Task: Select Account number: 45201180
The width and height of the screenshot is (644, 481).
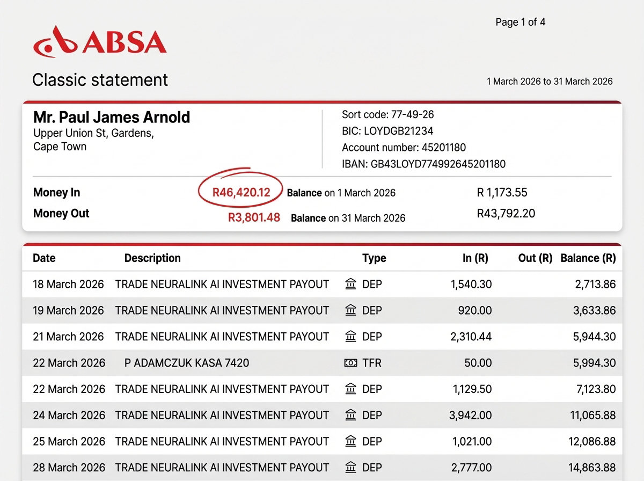Action: click(404, 148)
